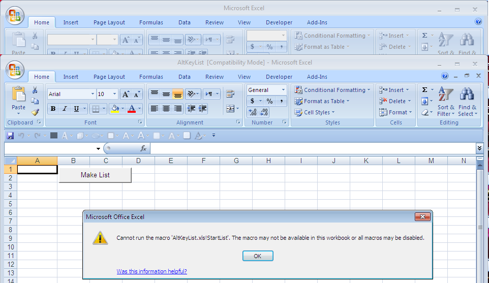Click into the formula bar input field
Screen dimensions: 489x283
tap(313, 148)
